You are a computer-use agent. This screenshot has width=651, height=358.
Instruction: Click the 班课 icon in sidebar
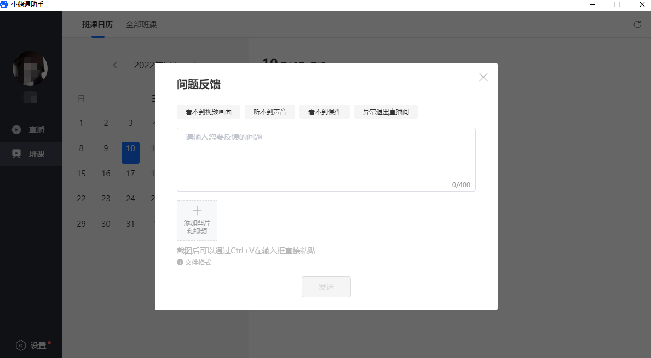(x=16, y=154)
